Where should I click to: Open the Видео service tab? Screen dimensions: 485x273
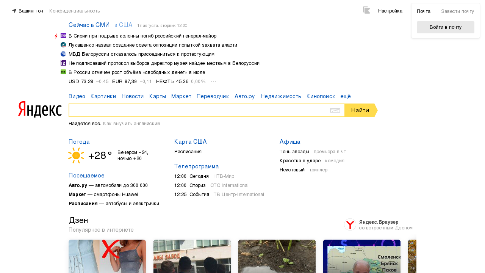pyautogui.click(x=77, y=96)
